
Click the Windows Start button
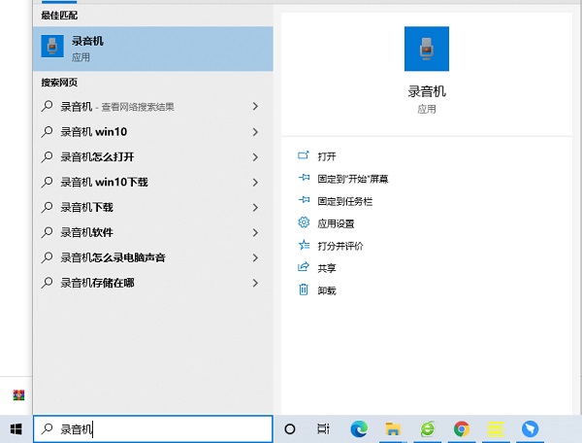16,428
